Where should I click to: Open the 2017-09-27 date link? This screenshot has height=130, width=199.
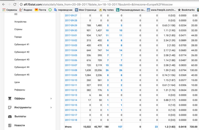(71, 15)
